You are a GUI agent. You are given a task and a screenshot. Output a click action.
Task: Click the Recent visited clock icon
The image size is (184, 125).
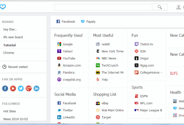[x=4, y=67]
